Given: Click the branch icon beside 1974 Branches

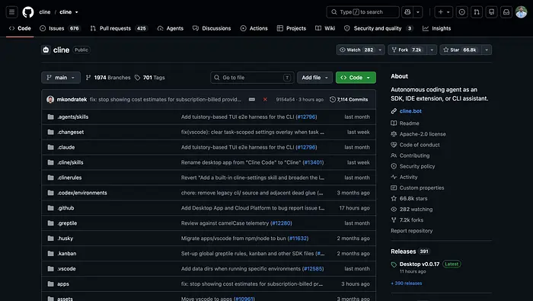Looking at the screenshot, I should tap(88, 78).
